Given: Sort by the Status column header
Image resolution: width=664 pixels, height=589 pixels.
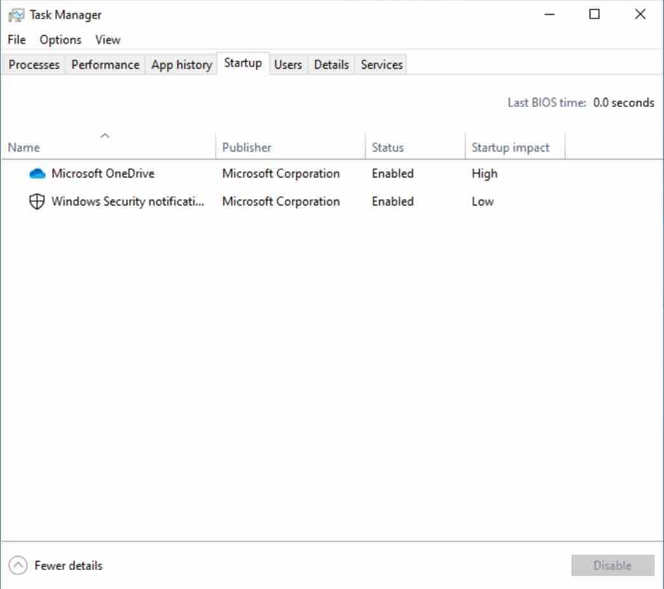Looking at the screenshot, I should tap(415, 147).
